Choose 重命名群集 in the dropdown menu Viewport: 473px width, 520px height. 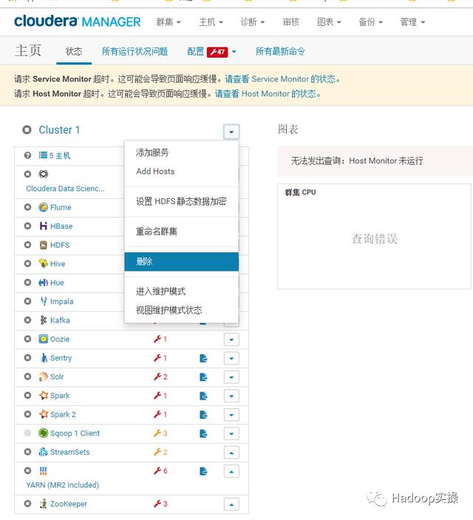coord(182,231)
